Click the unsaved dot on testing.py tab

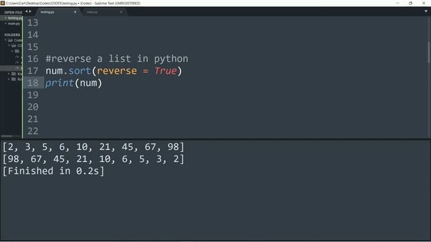click(75, 12)
